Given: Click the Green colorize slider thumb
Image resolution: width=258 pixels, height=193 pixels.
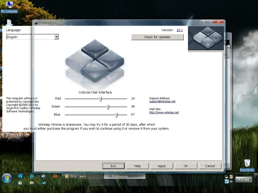Looking at the screenshot, I should coord(108,107).
